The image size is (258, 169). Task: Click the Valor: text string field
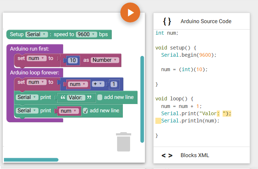pos(76,97)
